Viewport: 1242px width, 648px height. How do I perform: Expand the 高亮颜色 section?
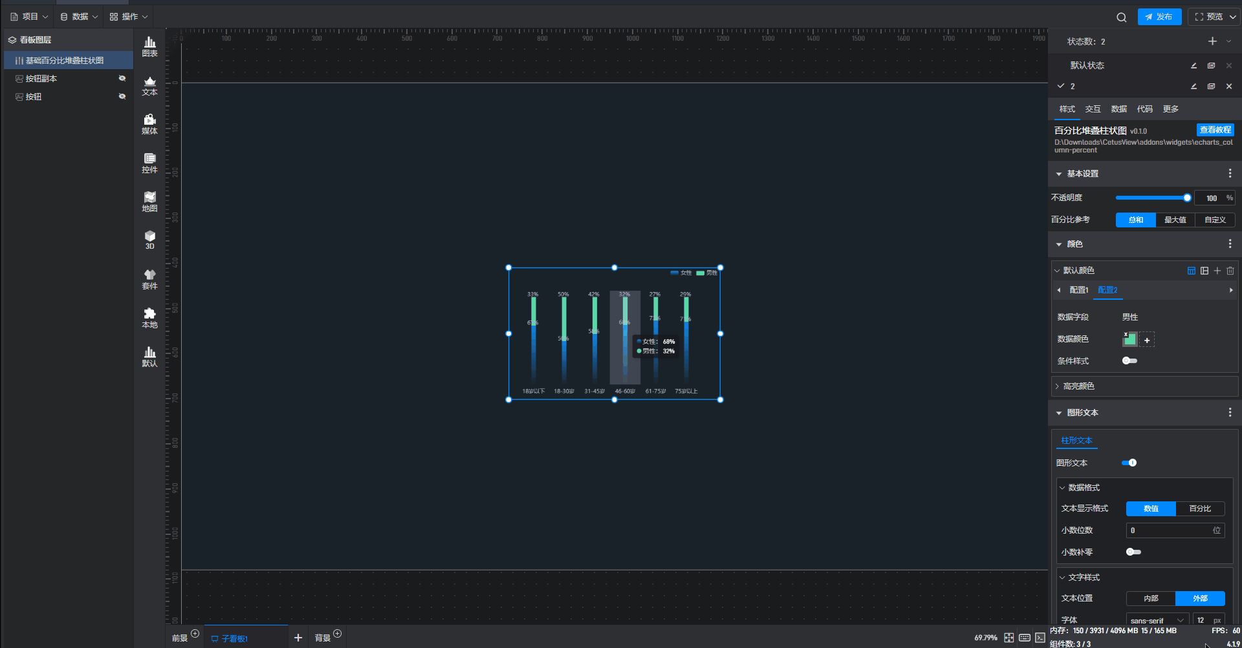pos(1078,386)
